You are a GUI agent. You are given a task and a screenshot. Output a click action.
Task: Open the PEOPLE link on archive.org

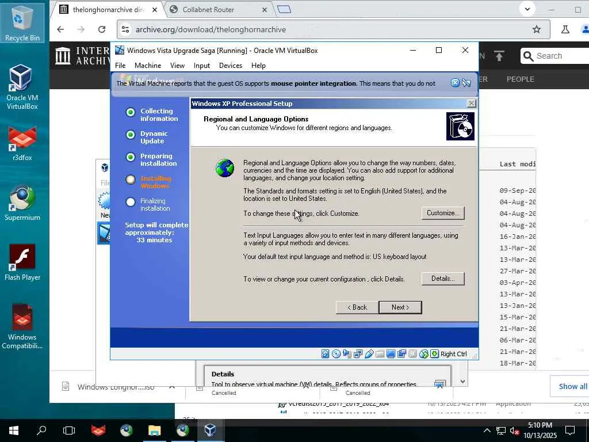[520, 79]
